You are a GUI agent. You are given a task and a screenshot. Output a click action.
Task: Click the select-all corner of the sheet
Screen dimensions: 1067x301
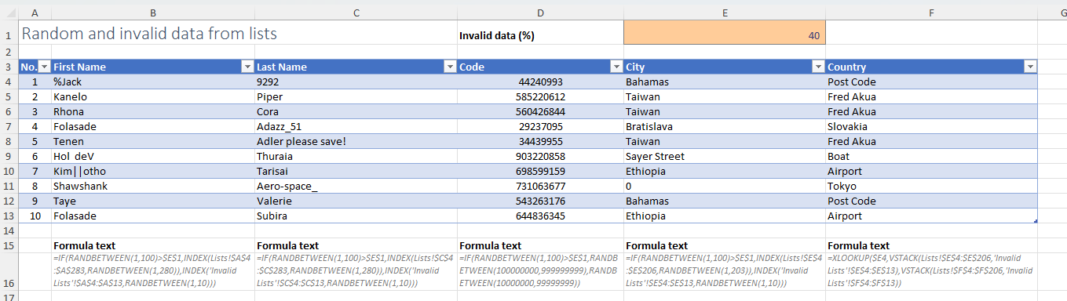[9, 13]
